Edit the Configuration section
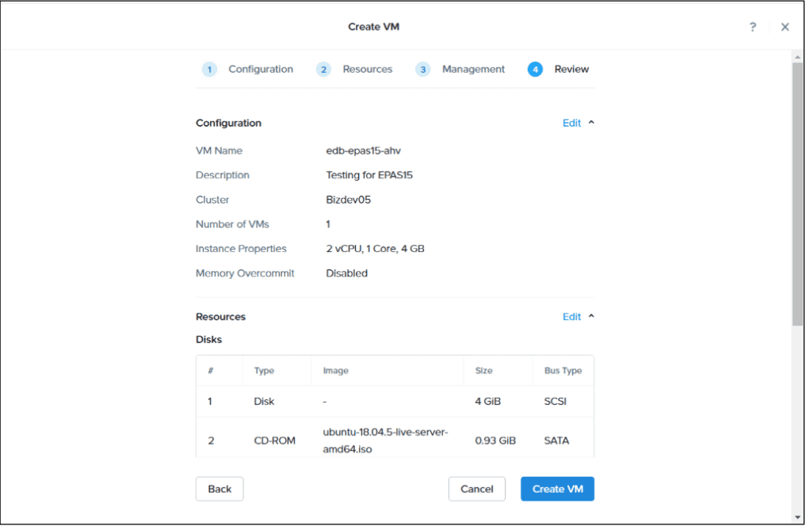Screen dimensions: 806x526 pos(571,123)
